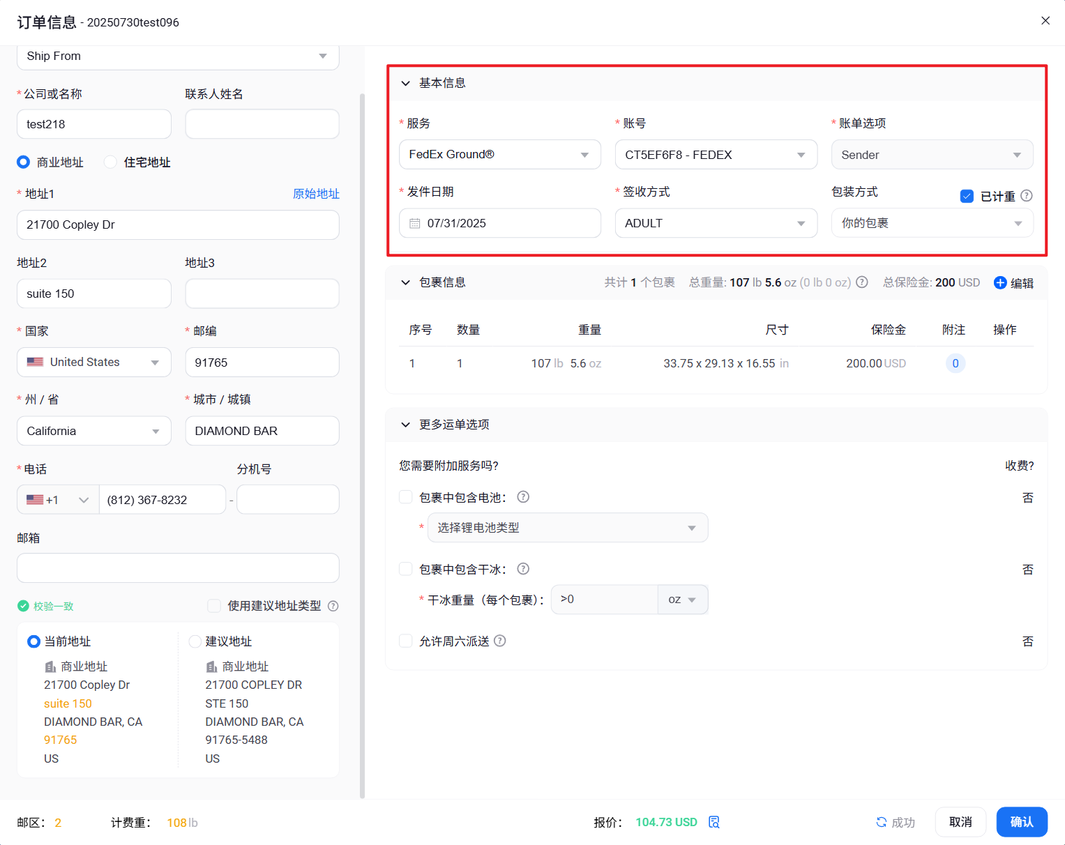This screenshot has width=1065, height=845.
Task: Click the 200.00 USD insurance cell
Action: tap(876, 363)
